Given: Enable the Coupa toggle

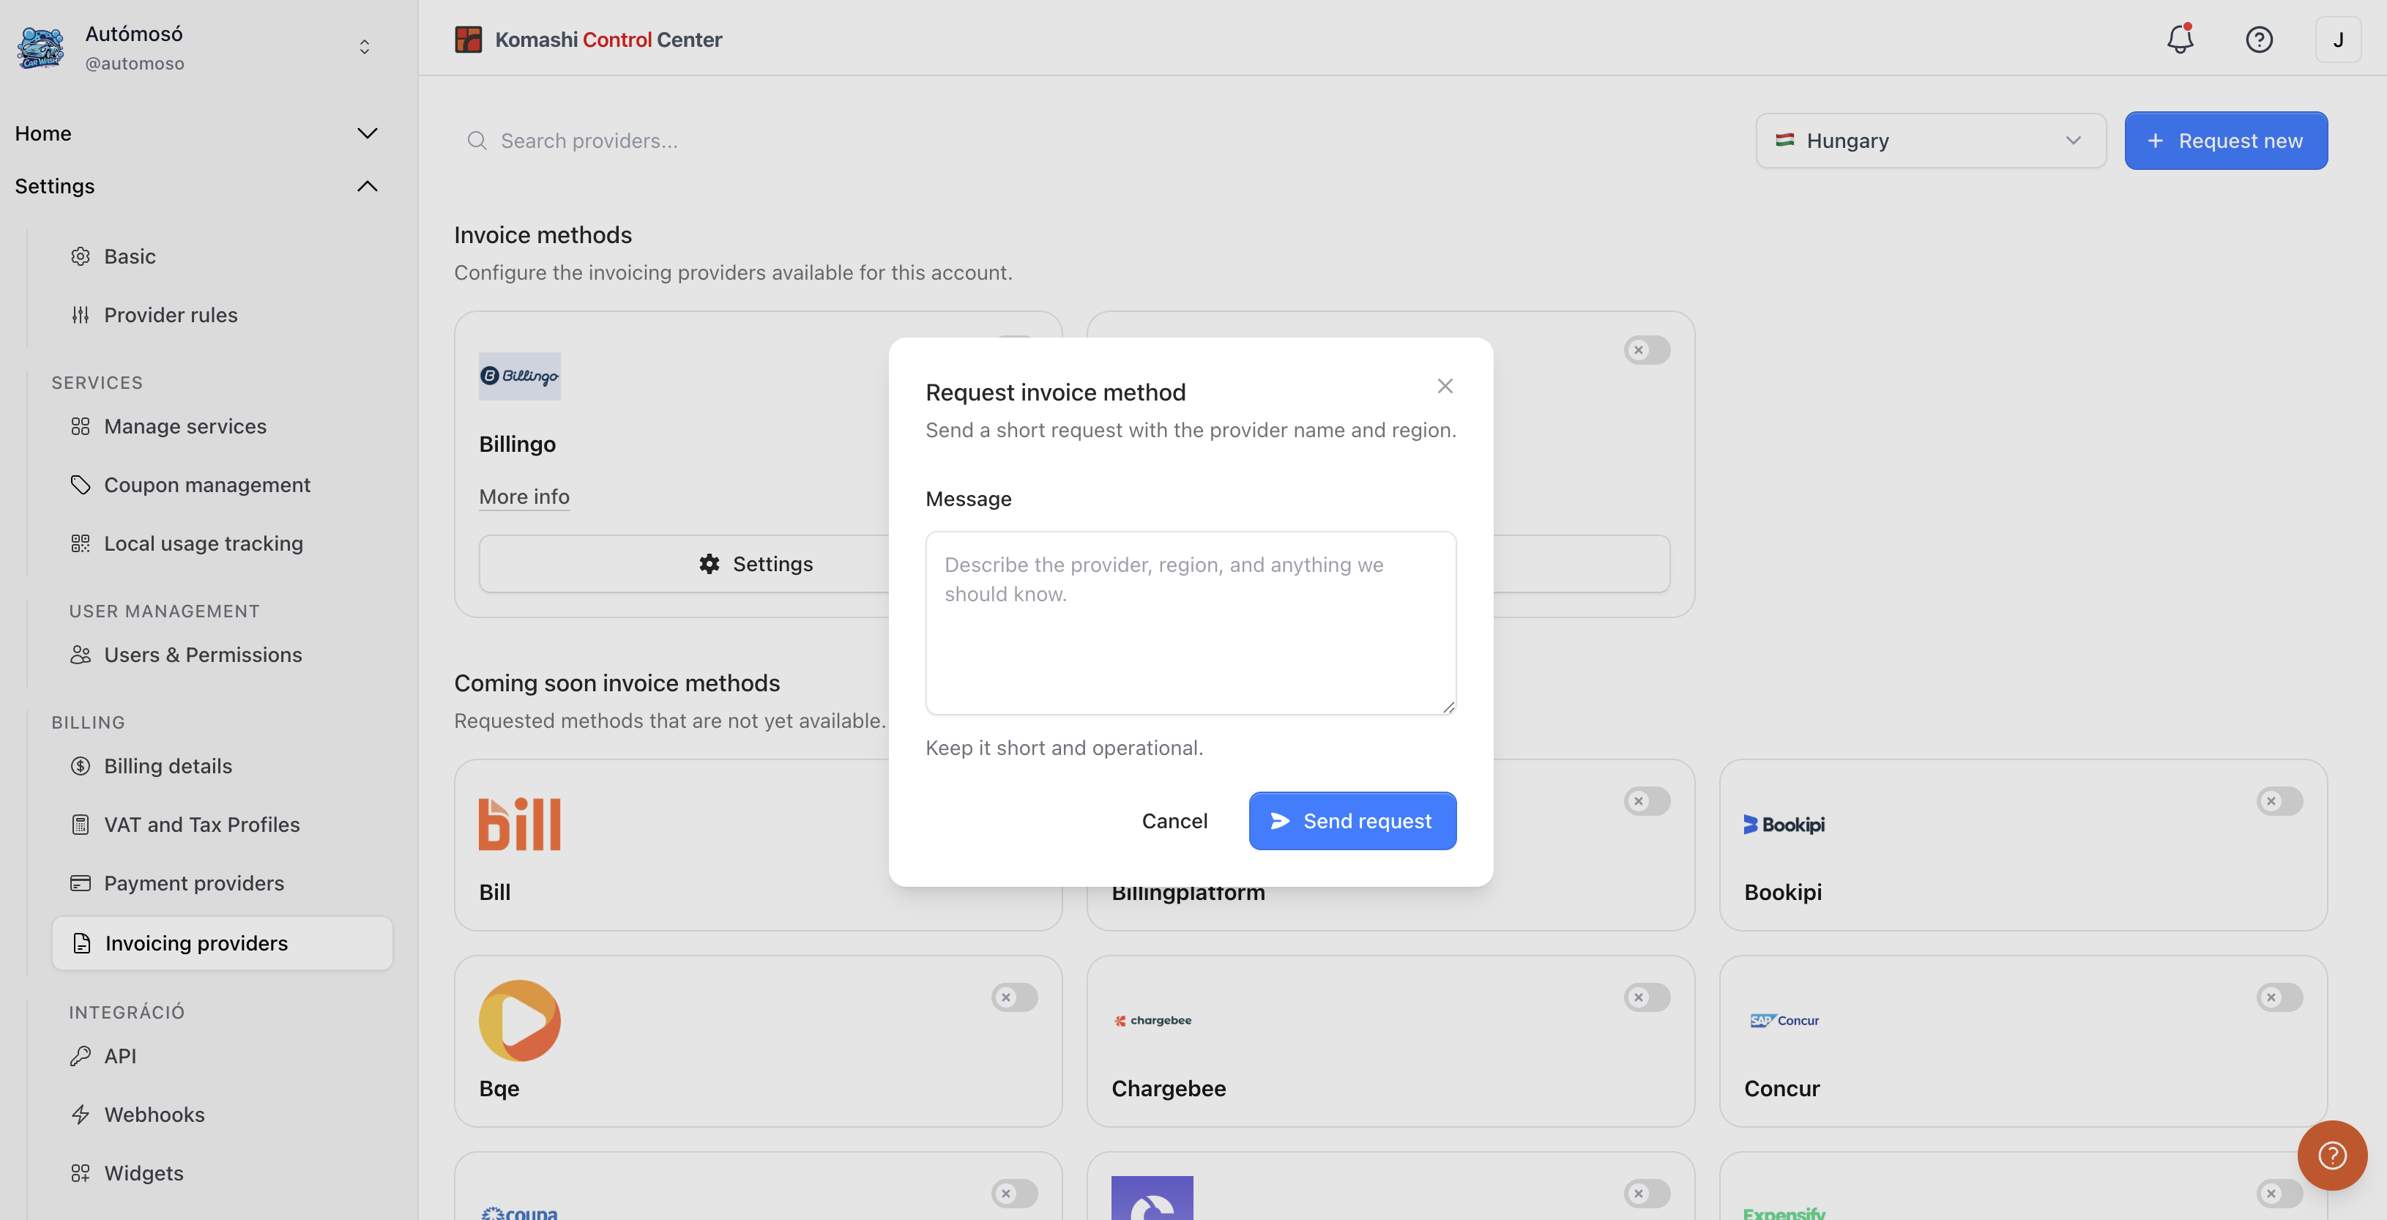Looking at the screenshot, I should [x=1015, y=1194].
